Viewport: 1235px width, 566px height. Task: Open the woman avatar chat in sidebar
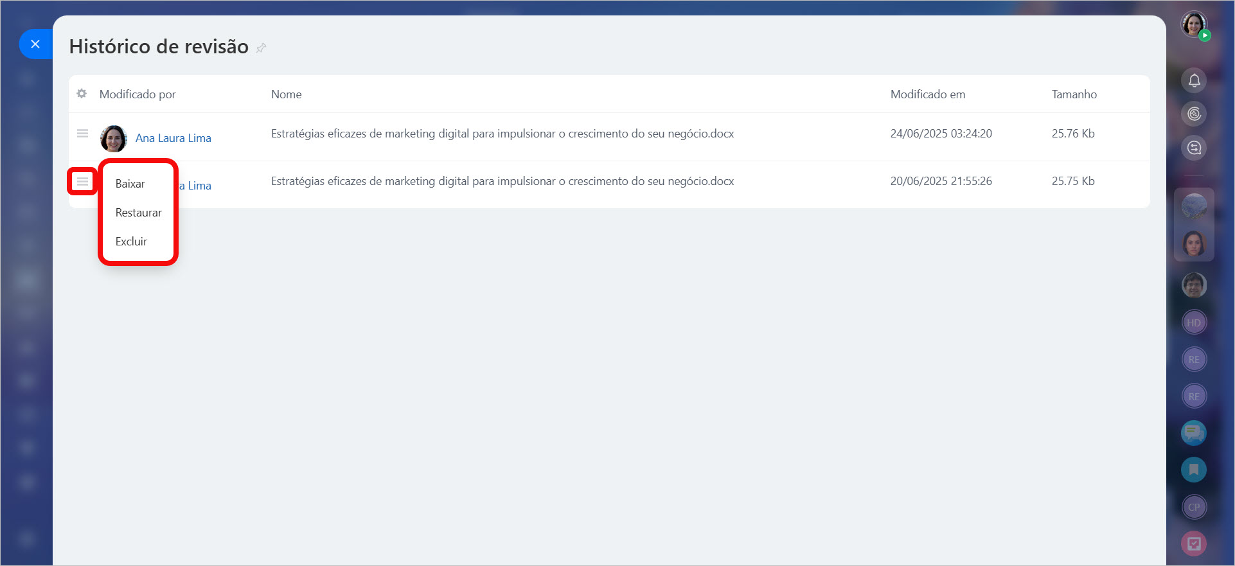pyautogui.click(x=1194, y=243)
